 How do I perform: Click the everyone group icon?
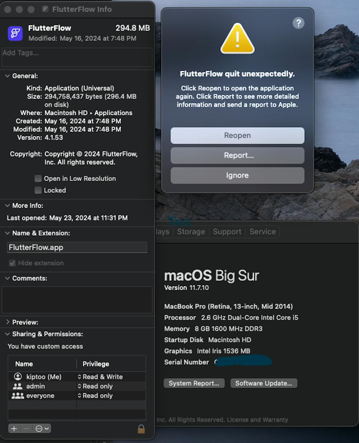(18, 396)
